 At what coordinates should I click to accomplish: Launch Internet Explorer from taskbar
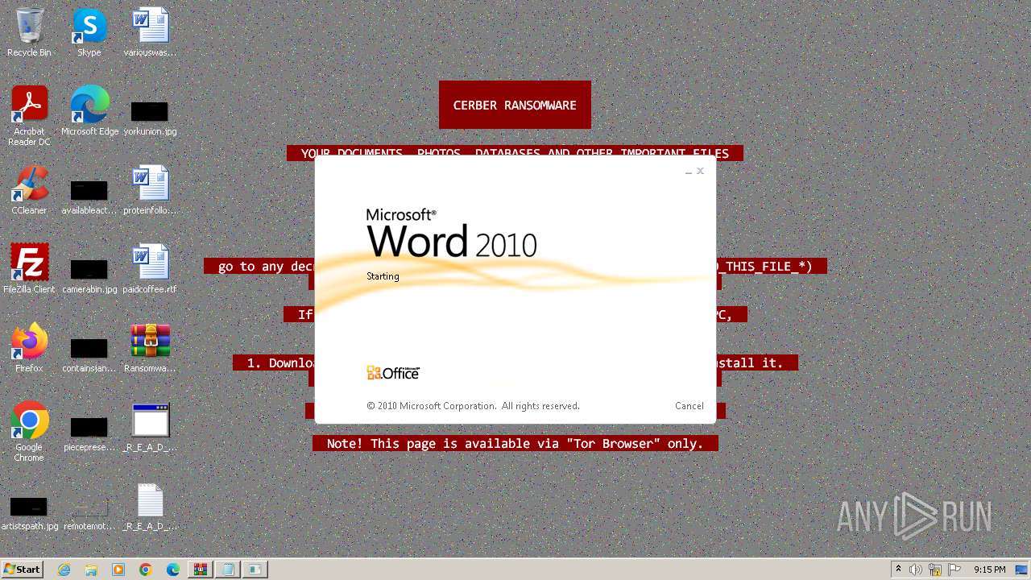click(x=64, y=570)
